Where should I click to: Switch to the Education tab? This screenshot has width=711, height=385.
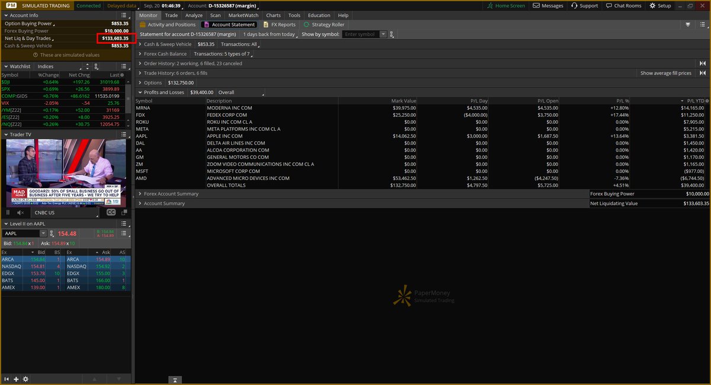(319, 15)
